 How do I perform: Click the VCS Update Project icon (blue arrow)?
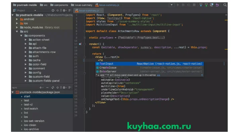pyautogui.click(x=201, y=5)
